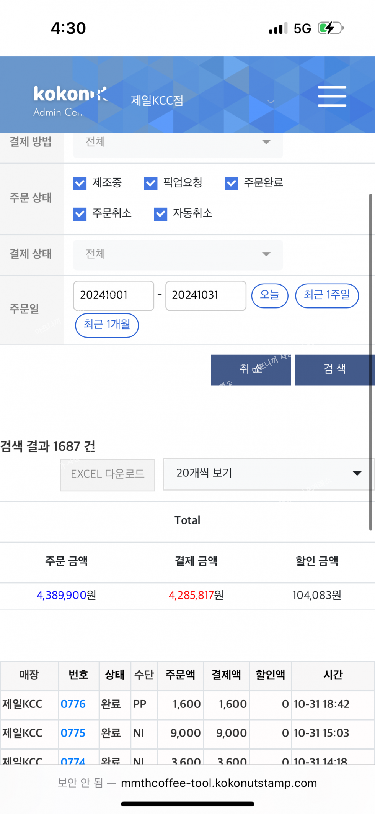Disable the 자동취소 checkbox
This screenshot has width=375, height=814.
point(161,214)
